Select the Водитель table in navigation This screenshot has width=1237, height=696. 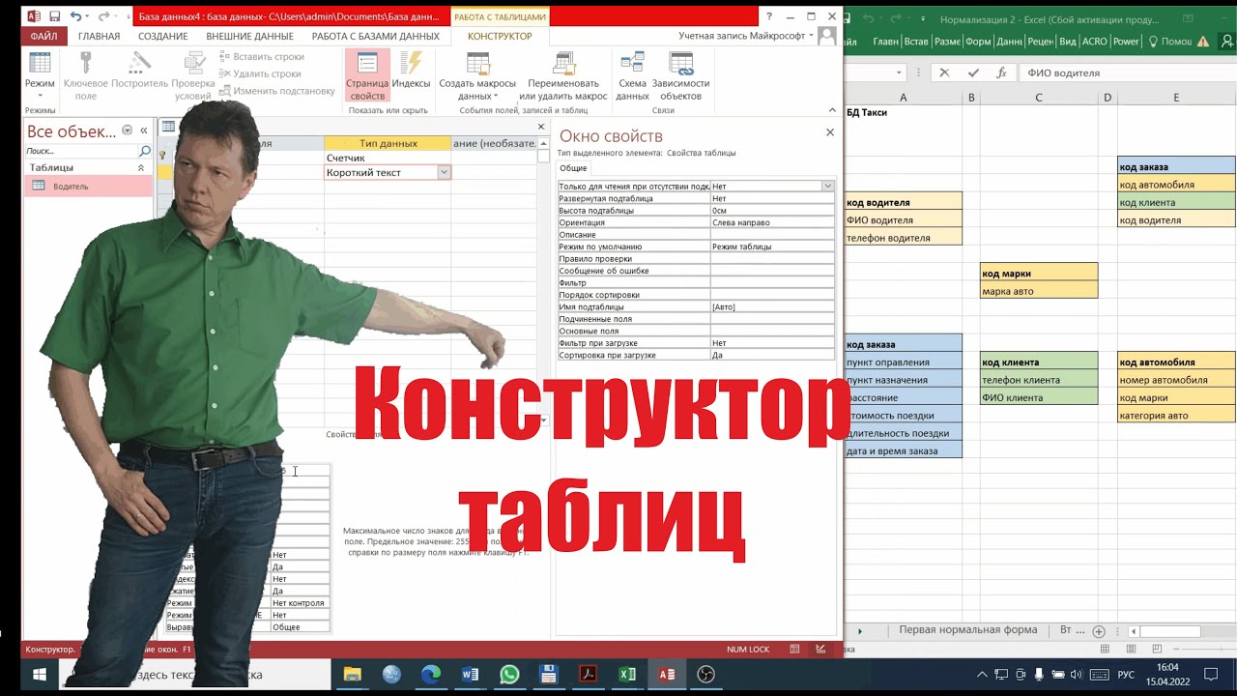(x=88, y=187)
